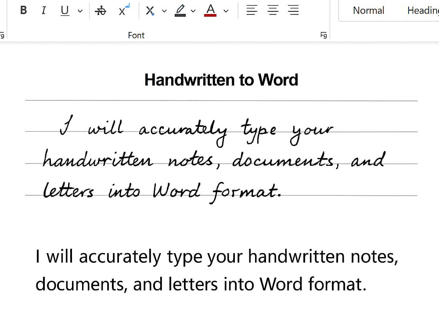Click the Text Effects icon
The image size is (439, 329).
(150, 11)
